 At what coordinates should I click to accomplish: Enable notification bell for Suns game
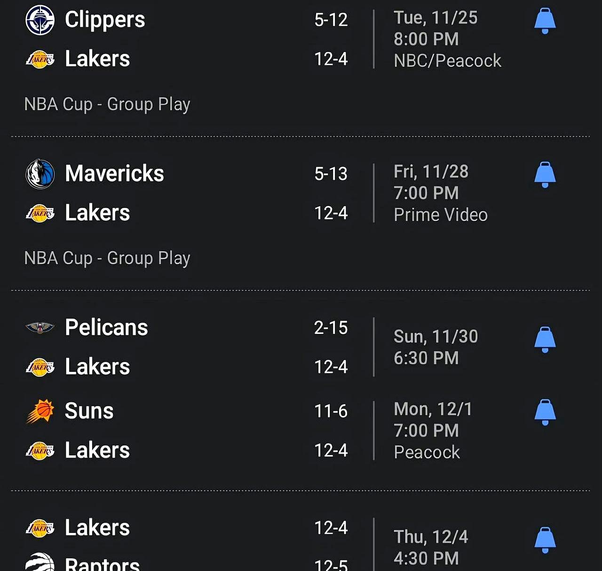coord(545,412)
